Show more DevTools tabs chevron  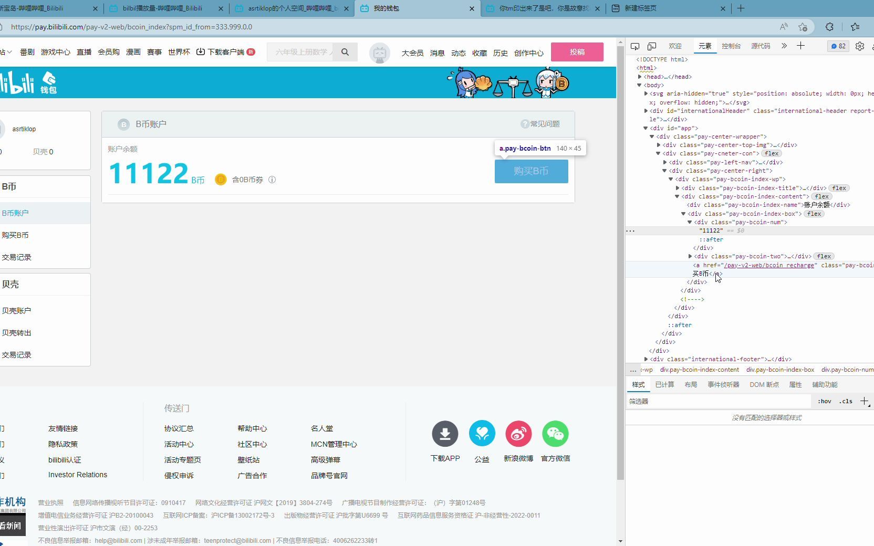[x=784, y=46]
